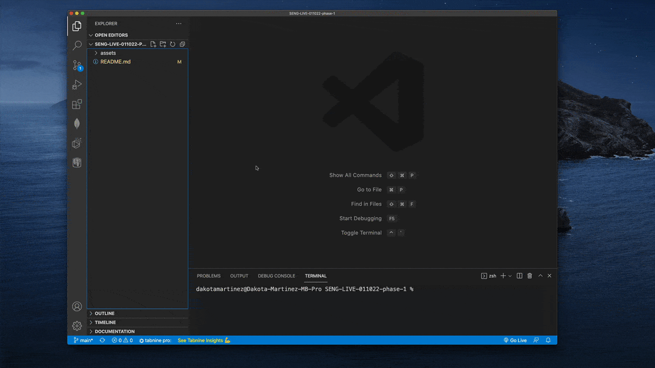Expand the OUTLINE section
Viewport: 655px width, 368px height.
104,313
